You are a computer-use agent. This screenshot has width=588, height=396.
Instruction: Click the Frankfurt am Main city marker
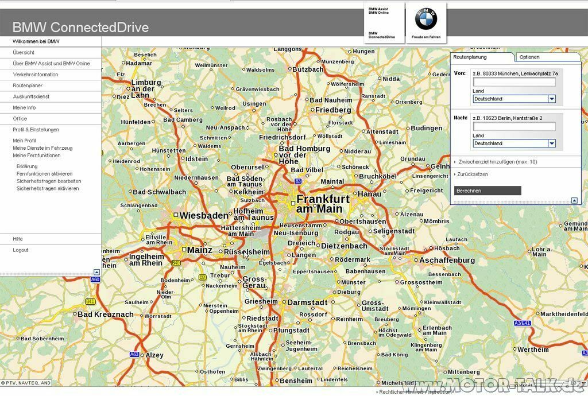tap(292, 203)
